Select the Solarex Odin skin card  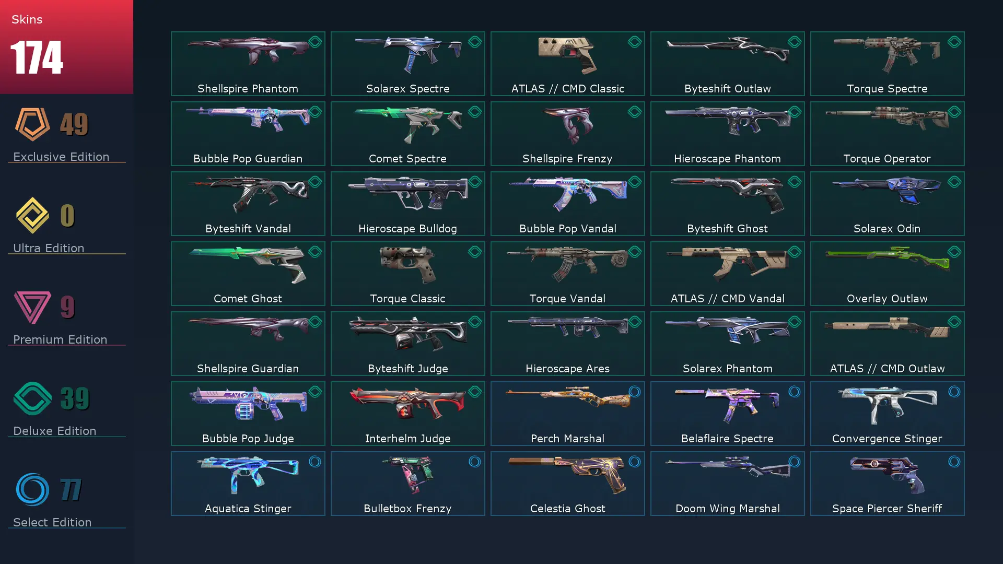click(887, 204)
